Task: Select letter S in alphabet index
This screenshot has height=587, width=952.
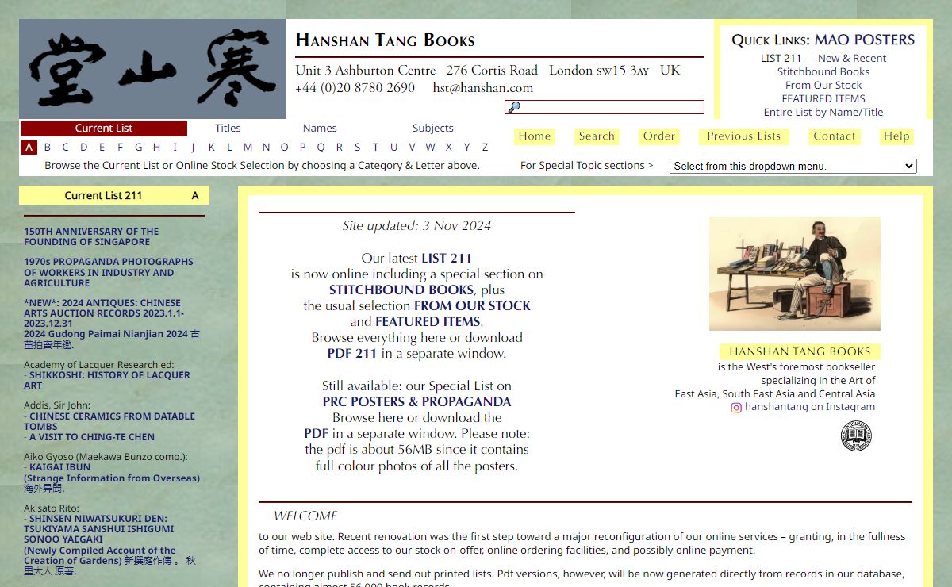Action: [x=358, y=148]
